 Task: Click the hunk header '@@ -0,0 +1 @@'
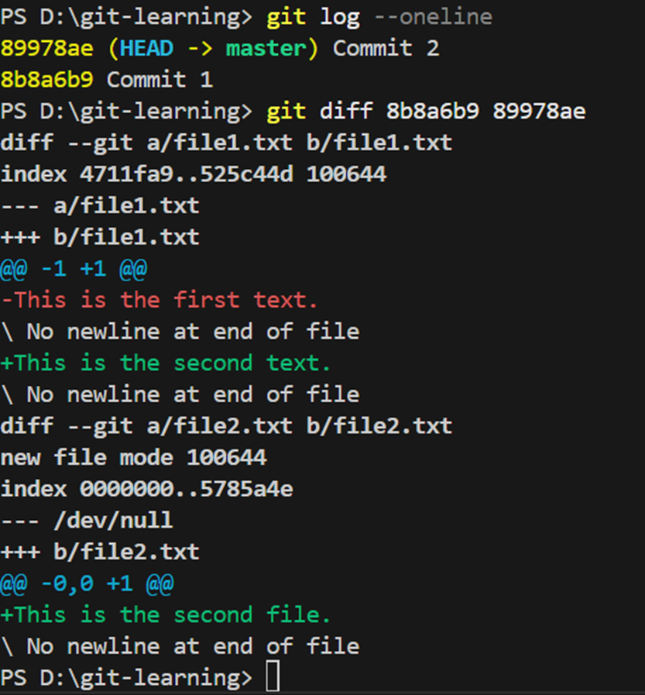87,583
